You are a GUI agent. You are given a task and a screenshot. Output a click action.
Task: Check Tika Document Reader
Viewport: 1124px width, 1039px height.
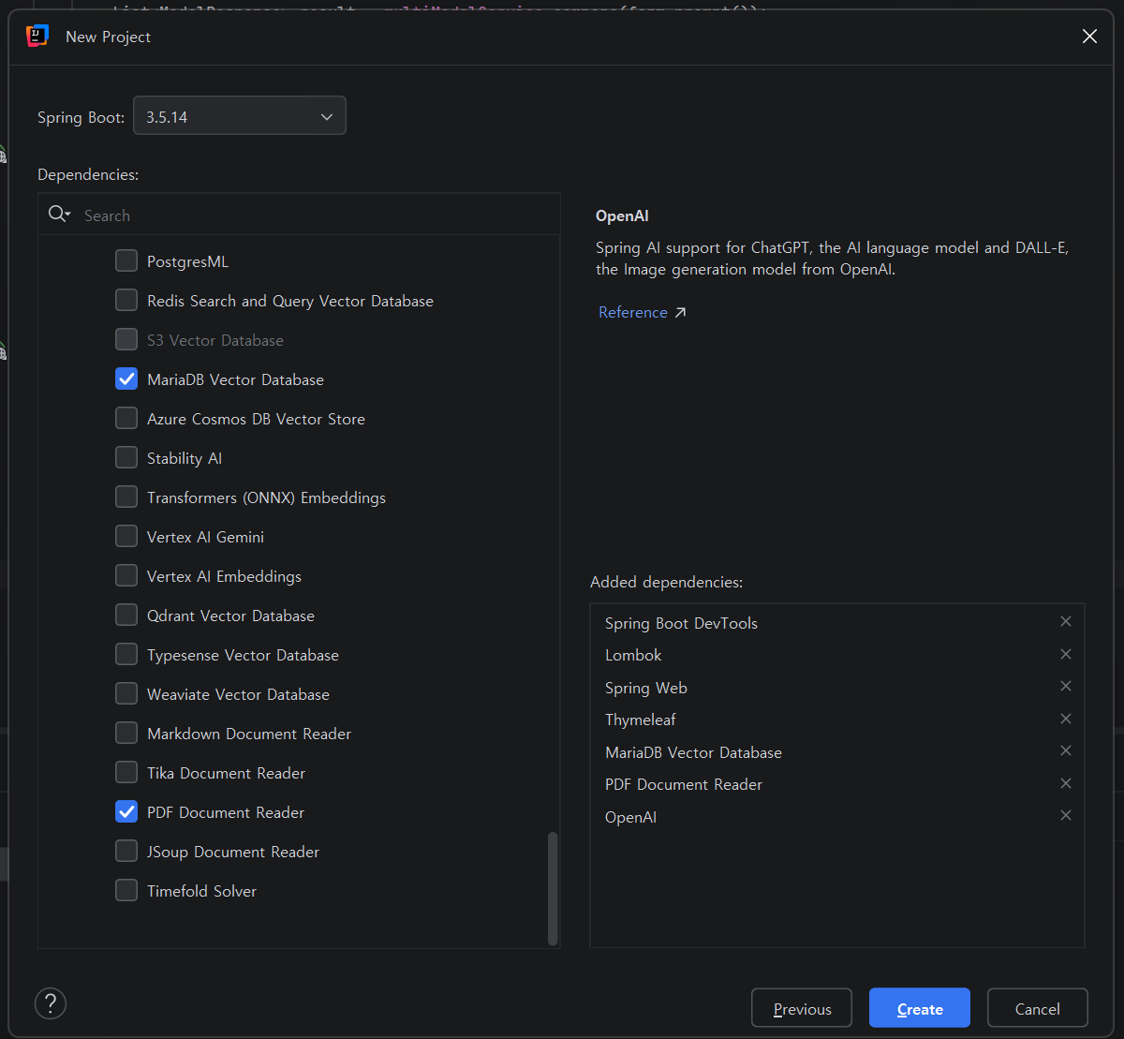126,773
